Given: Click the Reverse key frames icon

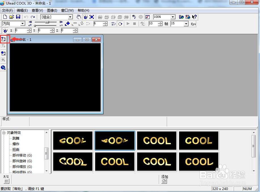Looking at the screenshot, I should click(x=81, y=24).
